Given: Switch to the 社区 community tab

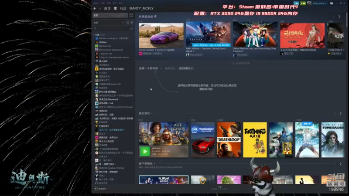Looking at the screenshot, I should coord(123,8).
